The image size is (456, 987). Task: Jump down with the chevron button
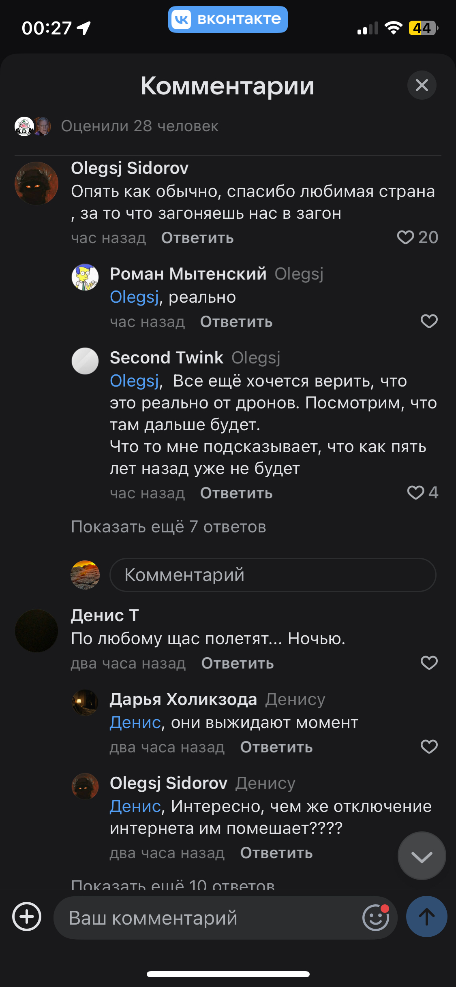[422, 856]
